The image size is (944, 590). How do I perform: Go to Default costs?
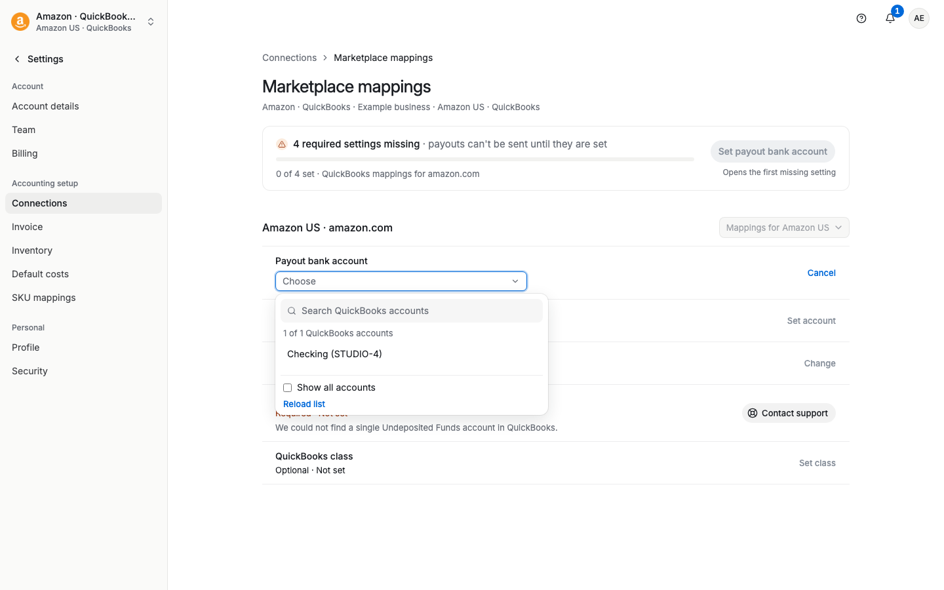83,274
